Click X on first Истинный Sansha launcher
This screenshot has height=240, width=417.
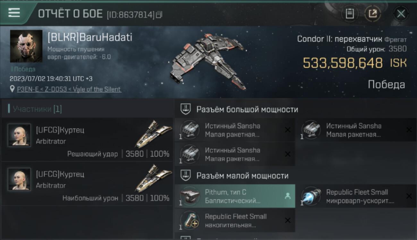(x=288, y=130)
